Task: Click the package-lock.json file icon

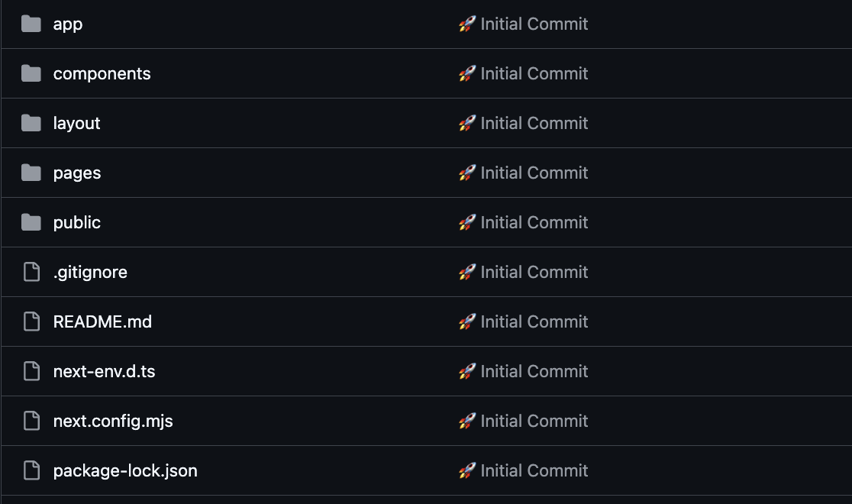Action: 31,470
